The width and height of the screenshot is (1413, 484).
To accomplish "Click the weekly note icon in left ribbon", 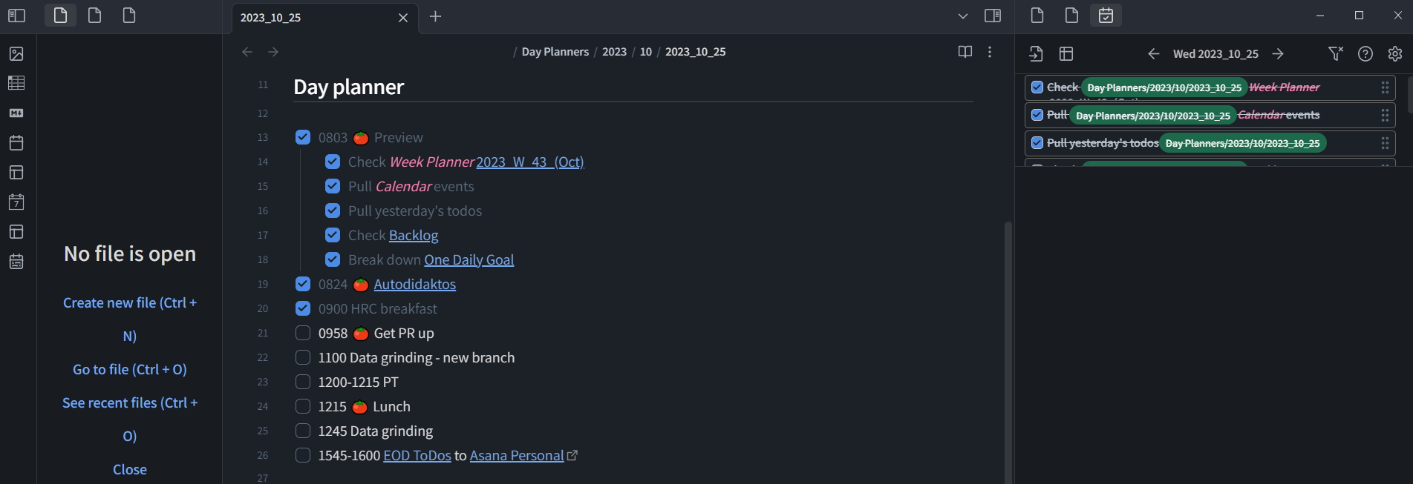I will (16, 202).
